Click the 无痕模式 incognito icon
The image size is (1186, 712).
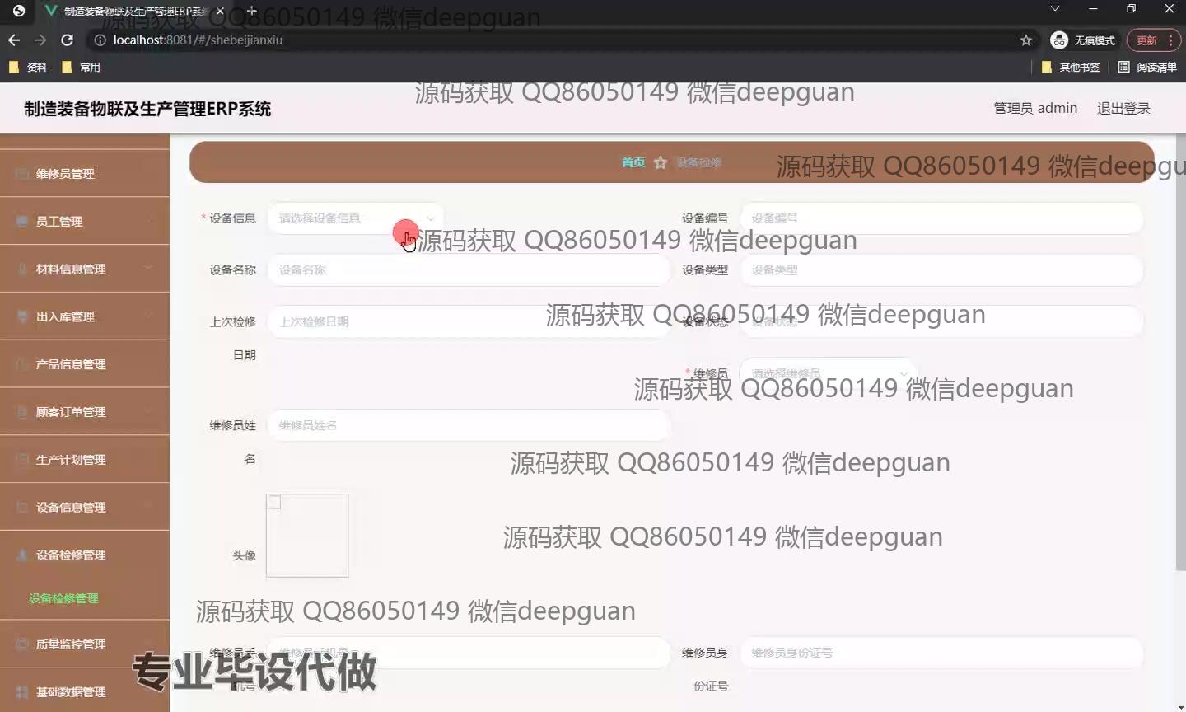click(1059, 40)
